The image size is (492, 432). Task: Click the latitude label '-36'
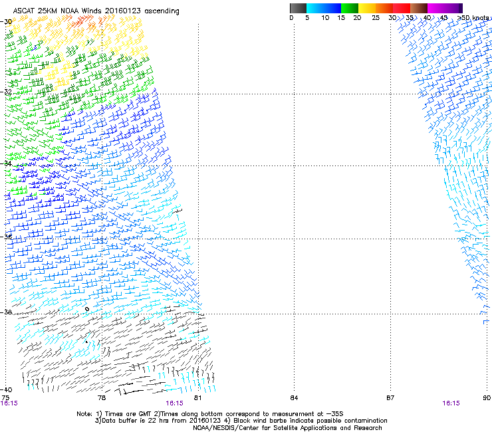coord(6,237)
